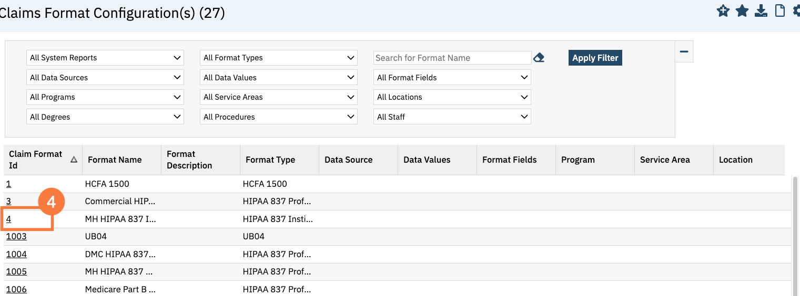The height and width of the screenshot is (296, 800).
Task: Open the All Format Fields dropdown
Action: click(452, 78)
